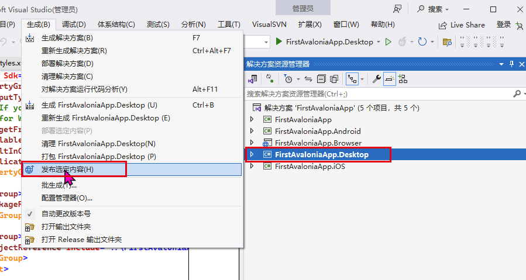Click Show All Files icon
The width and height of the screenshot is (526, 280).
tap(334, 79)
